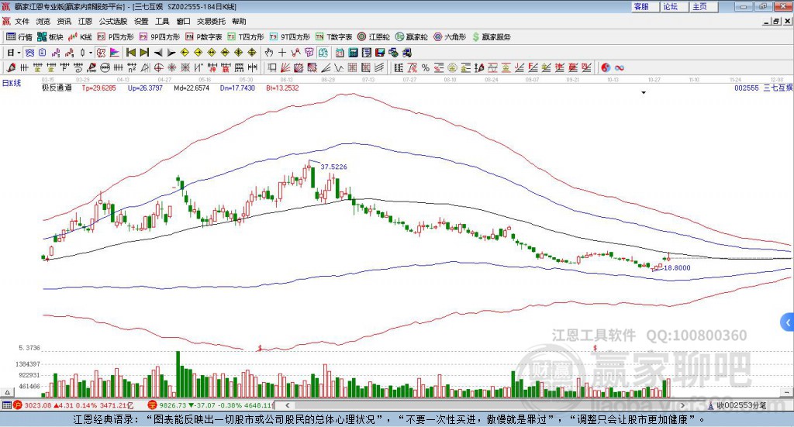Open the 9T四方形 tool
Image resolution: width=794 pixels, height=427 pixels.
(290, 37)
